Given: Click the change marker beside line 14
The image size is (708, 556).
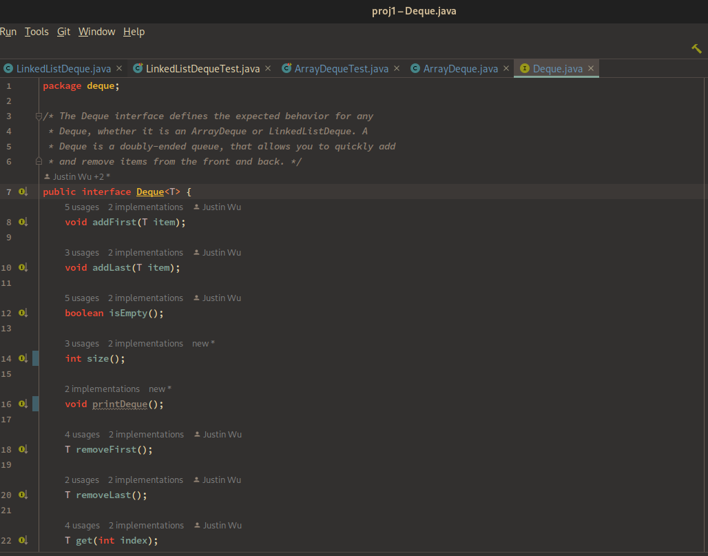Looking at the screenshot, I should (x=36, y=358).
